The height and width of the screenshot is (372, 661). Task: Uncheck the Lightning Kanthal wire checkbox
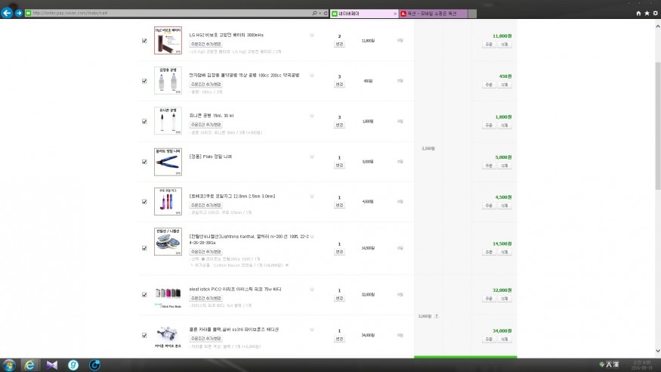[144, 249]
